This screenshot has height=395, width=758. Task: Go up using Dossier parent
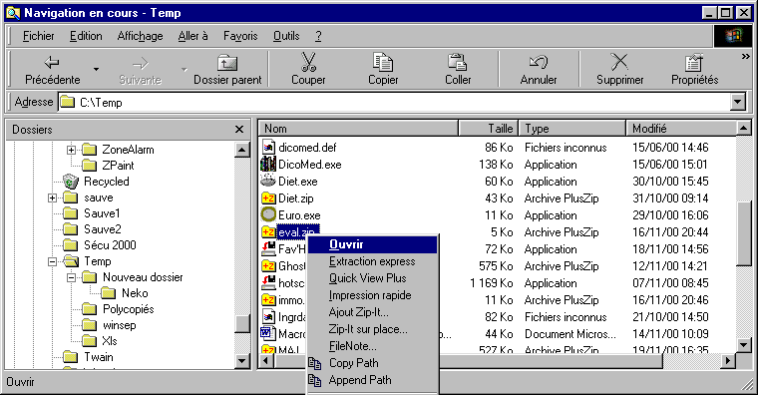coord(227,70)
